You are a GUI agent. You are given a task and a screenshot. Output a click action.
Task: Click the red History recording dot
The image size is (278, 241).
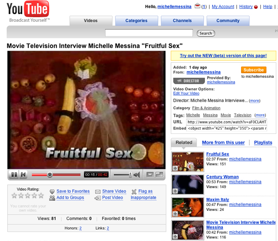(256, 7)
